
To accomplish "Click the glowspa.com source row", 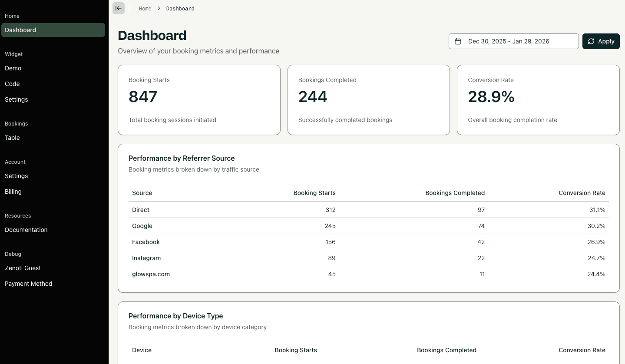I will tap(369, 274).
